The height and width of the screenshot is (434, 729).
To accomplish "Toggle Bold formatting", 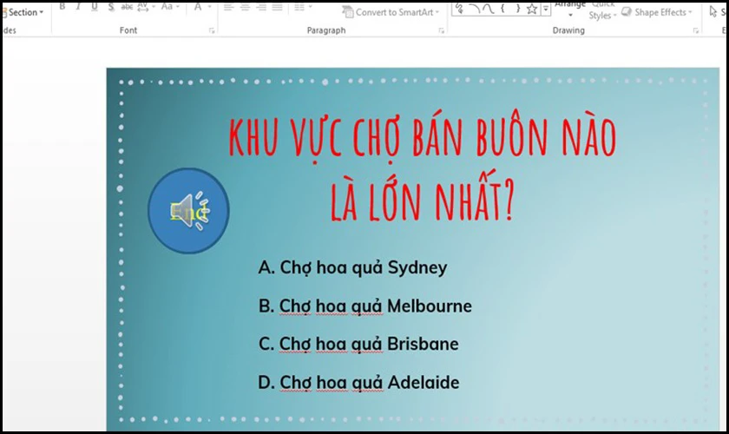I will click(x=62, y=7).
